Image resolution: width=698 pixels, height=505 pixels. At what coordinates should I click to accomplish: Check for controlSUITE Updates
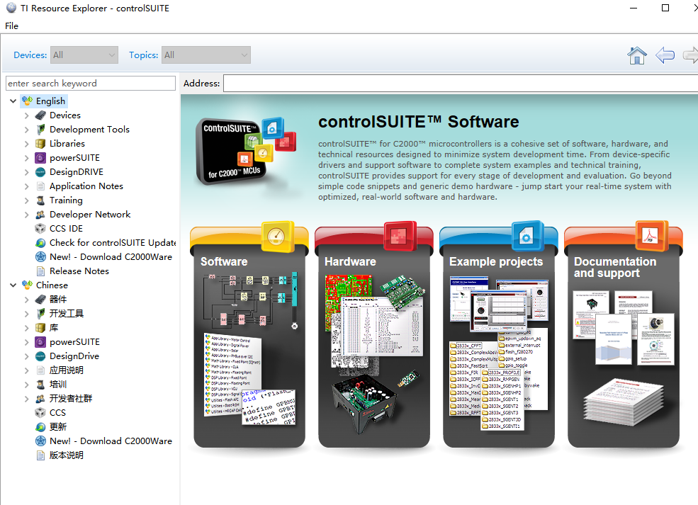click(x=112, y=242)
